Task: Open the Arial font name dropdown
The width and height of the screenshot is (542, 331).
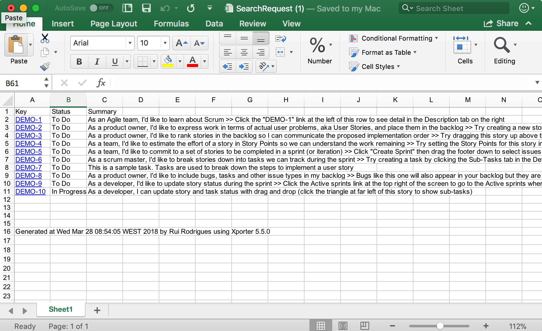Action: pyautogui.click(x=130, y=43)
